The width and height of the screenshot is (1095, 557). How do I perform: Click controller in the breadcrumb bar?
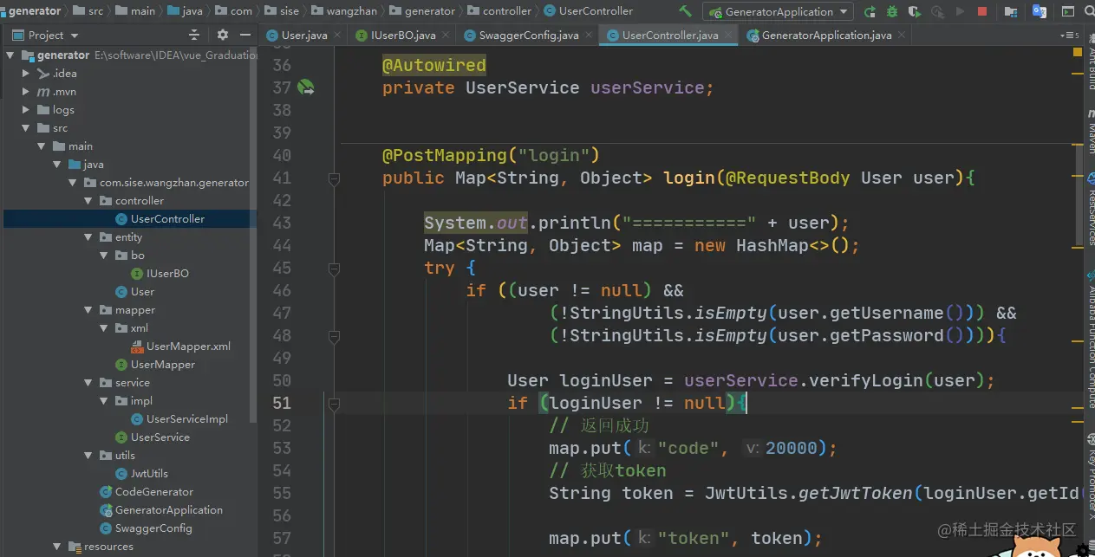tap(499, 11)
